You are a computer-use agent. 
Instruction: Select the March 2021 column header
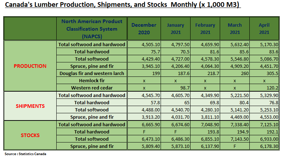point(235,29)
